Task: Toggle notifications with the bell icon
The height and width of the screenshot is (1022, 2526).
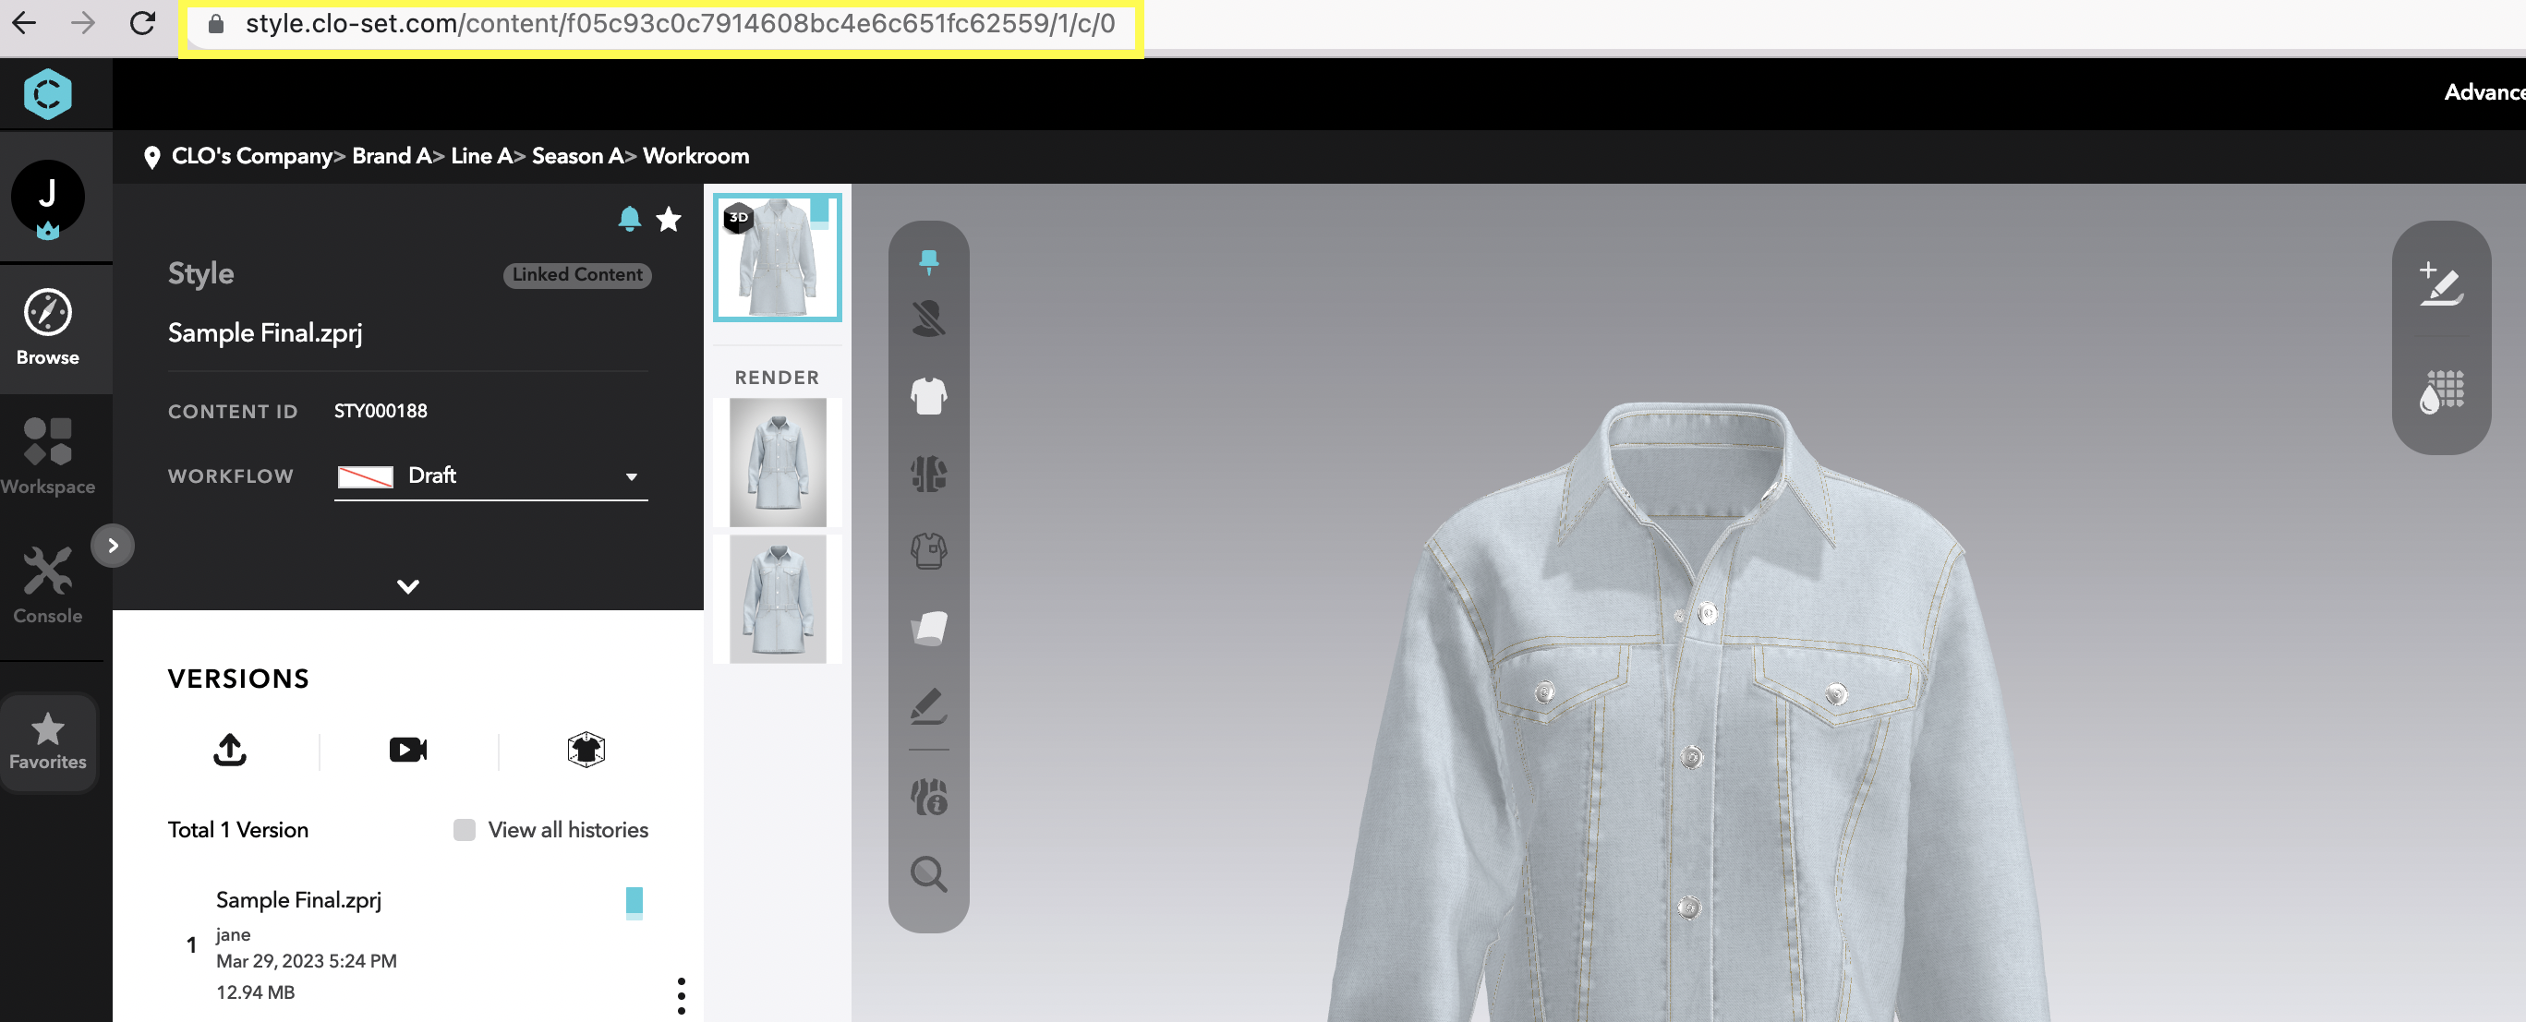Action: [x=629, y=220]
